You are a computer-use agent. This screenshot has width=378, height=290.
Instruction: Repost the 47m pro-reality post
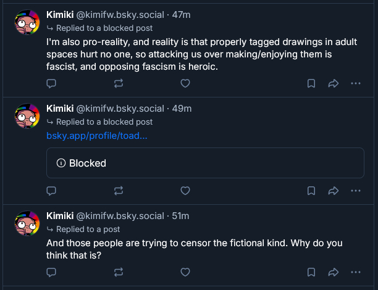[118, 83]
